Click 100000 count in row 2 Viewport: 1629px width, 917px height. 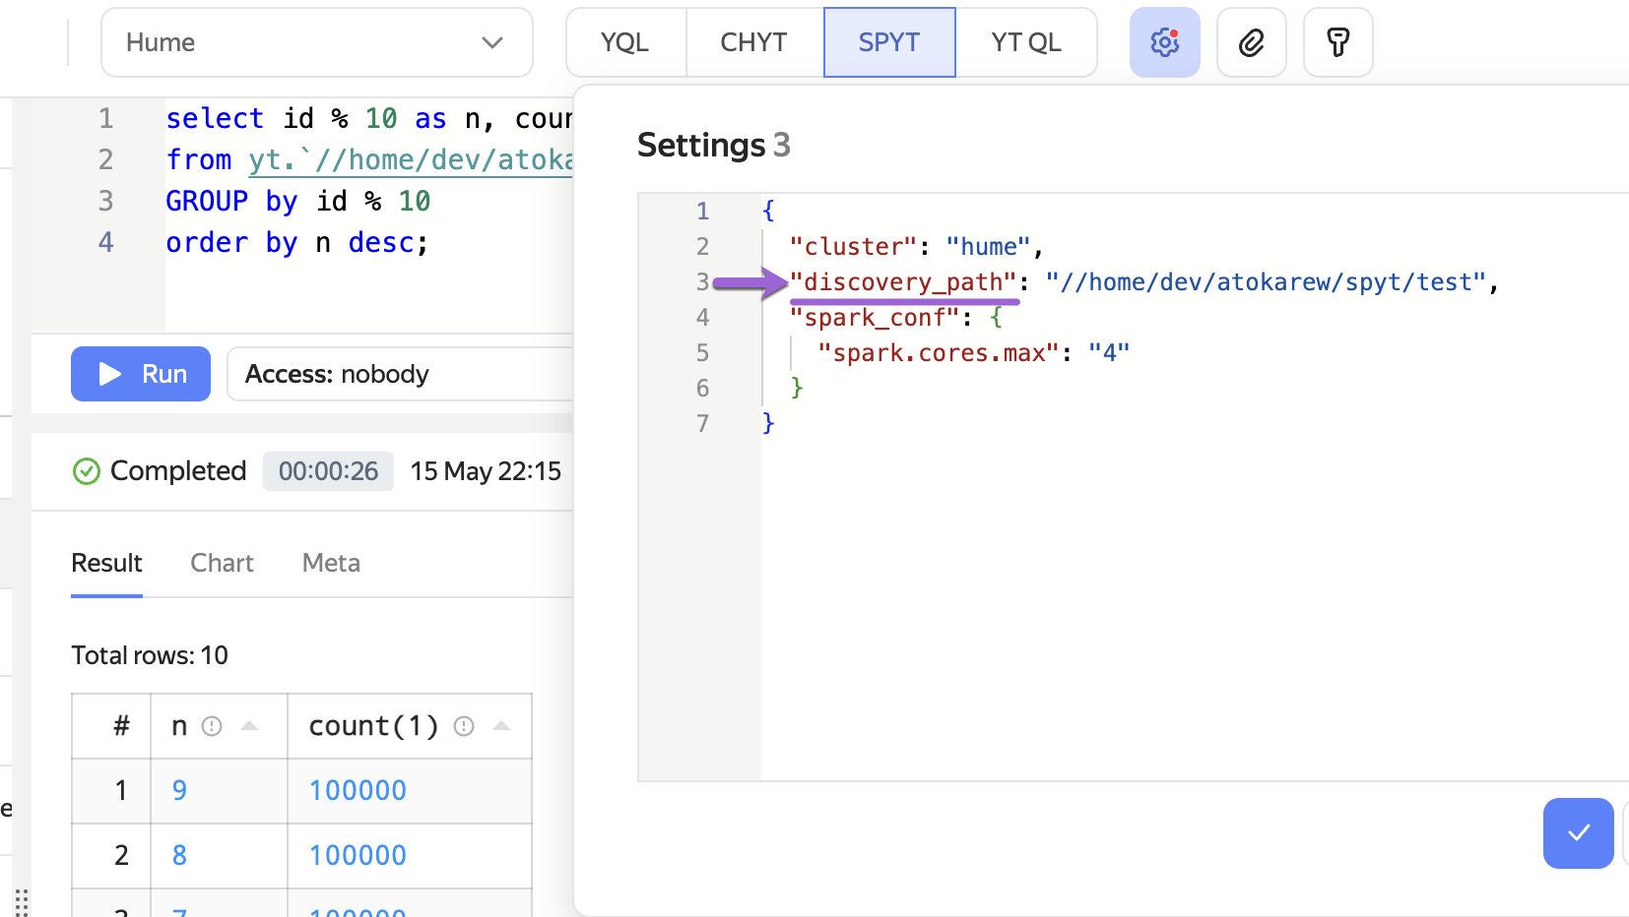coord(358,855)
